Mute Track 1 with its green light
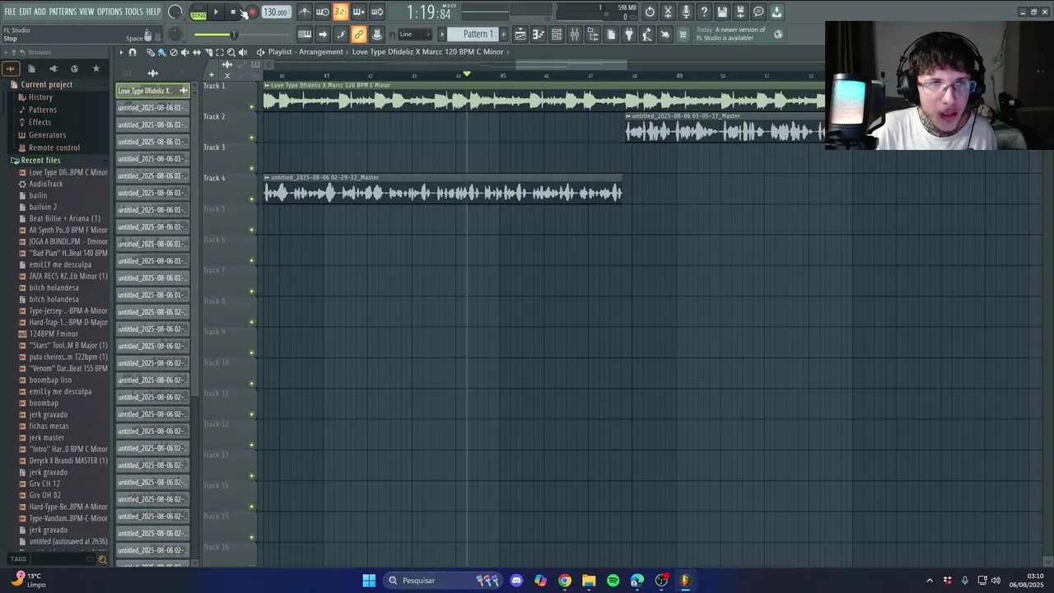 point(252,107)
